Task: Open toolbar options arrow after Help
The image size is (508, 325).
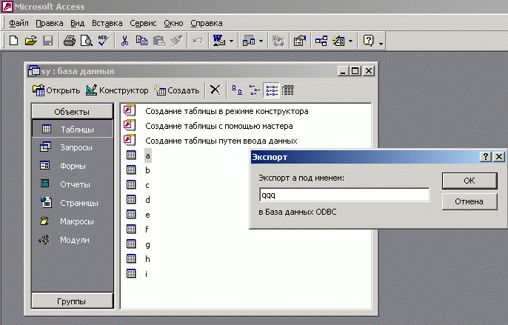Action: [x=381, y=43]
